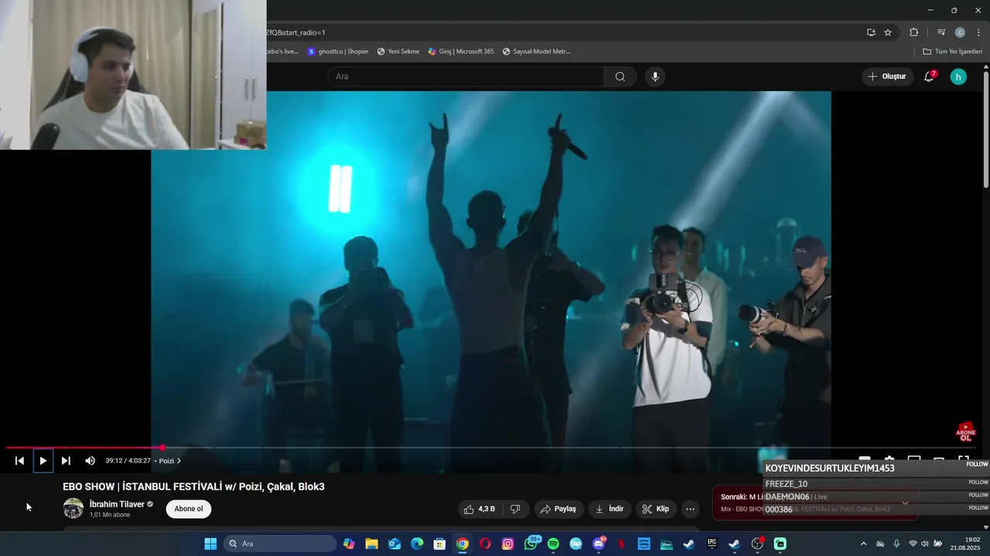Open the system tray volume icon
This screenshot has height=556, width=990.
[x=925, y=544]
